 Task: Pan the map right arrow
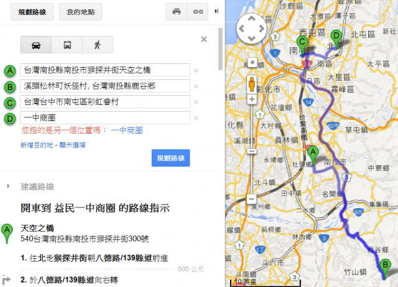point(262,29)
